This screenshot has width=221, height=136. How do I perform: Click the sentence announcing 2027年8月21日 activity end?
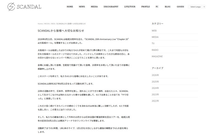[66, 84]
